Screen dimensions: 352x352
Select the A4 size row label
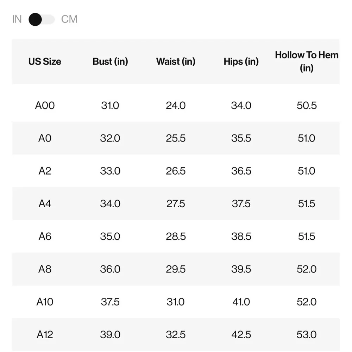tap(45, 204)
